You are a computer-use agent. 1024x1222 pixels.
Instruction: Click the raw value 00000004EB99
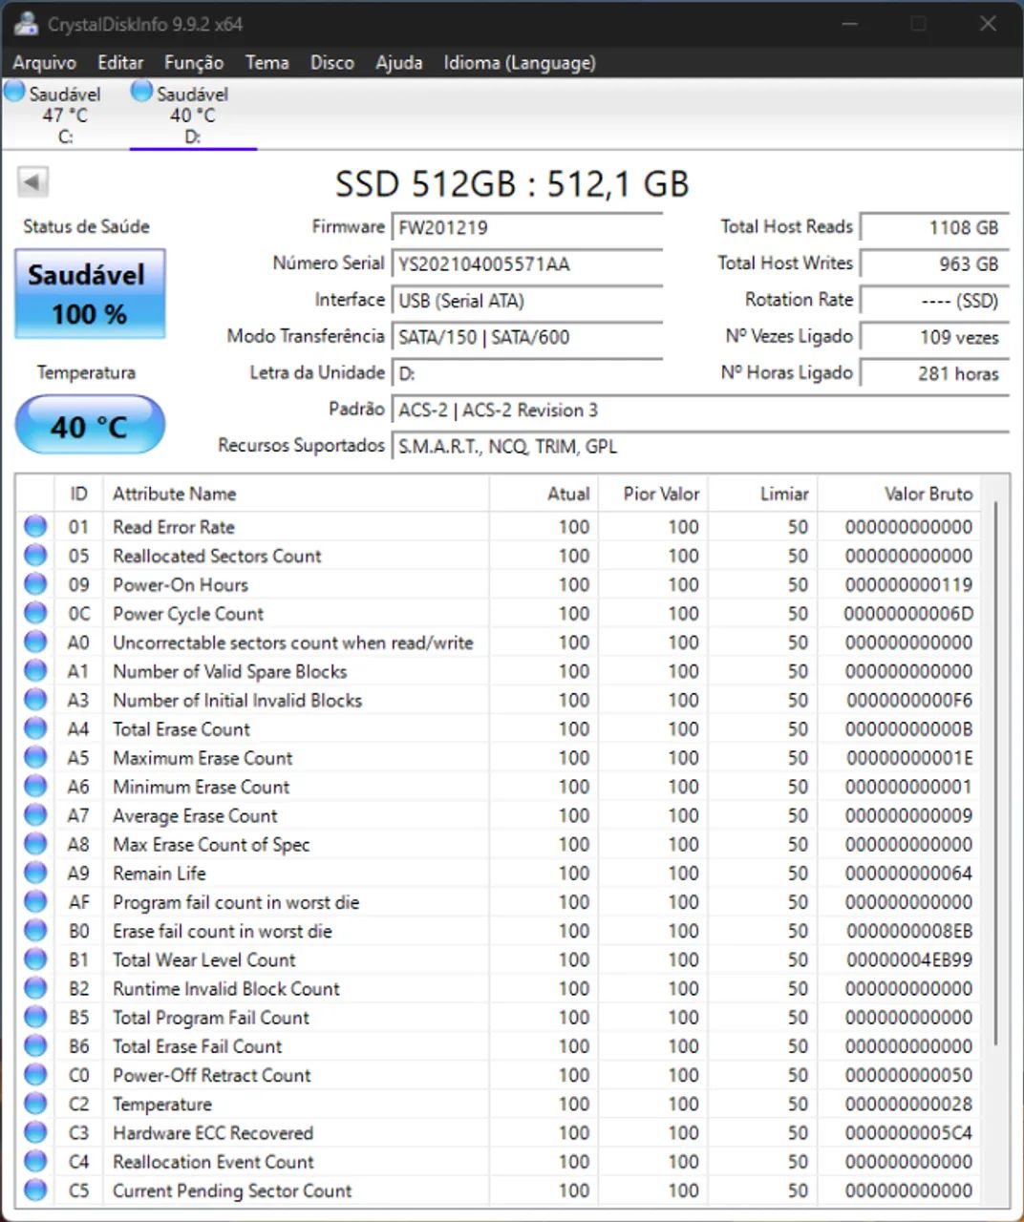click(x=908, y=959)
